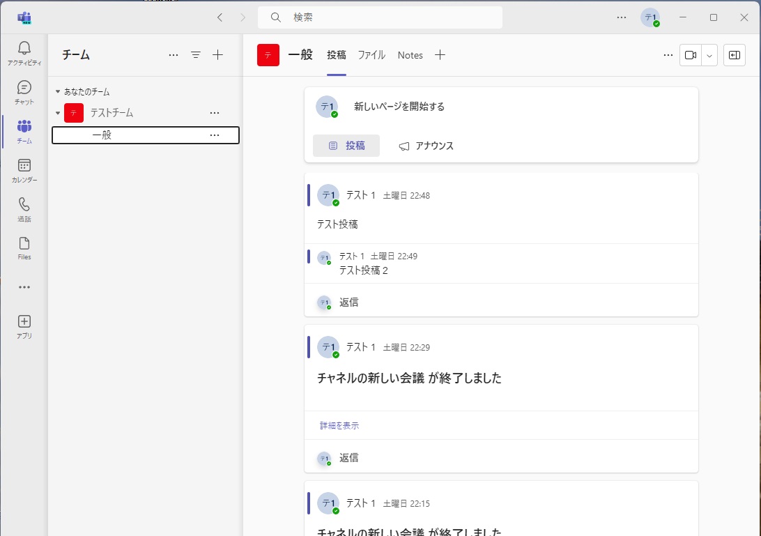Start a video meeting in channel
Screen dimensions: 761x536
pyautogui.click(x=690, y=55)
